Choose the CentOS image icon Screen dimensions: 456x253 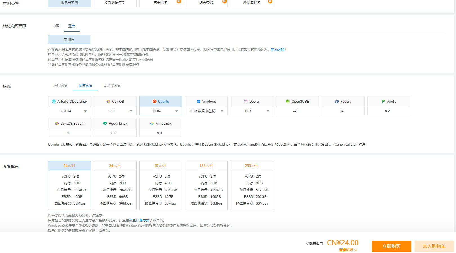pyautogui.click(x=108, y=101)
